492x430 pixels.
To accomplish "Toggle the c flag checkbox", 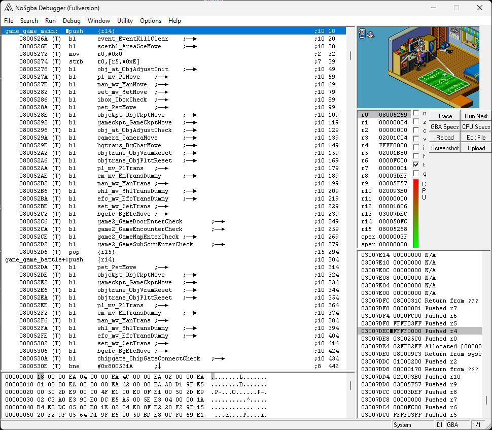I will 416,130.
